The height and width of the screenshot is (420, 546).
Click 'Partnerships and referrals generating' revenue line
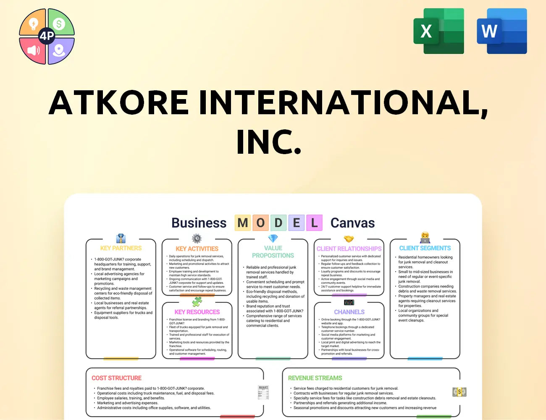[339, 403]
